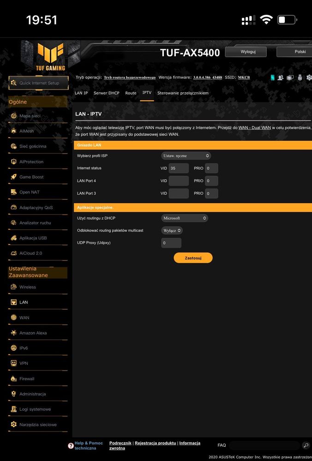
Task: Open the multicast routing Wyłącz dropdown
Action: click(x=172, y=230)
